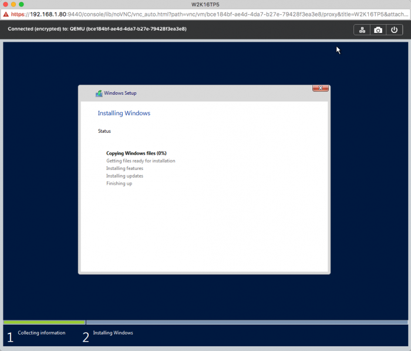
Task: Click the 'Installing Windows' dialog heading
Action: (x=124, y=113)
